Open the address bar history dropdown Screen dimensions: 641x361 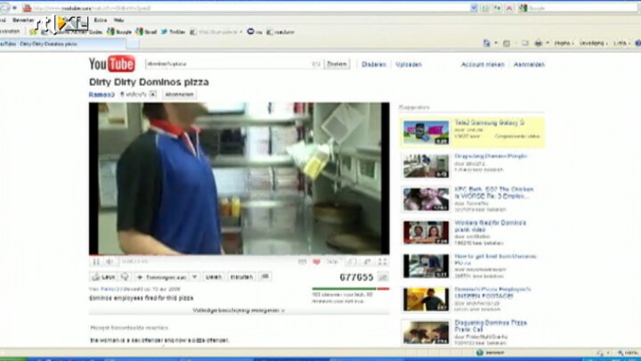[474, 8]
